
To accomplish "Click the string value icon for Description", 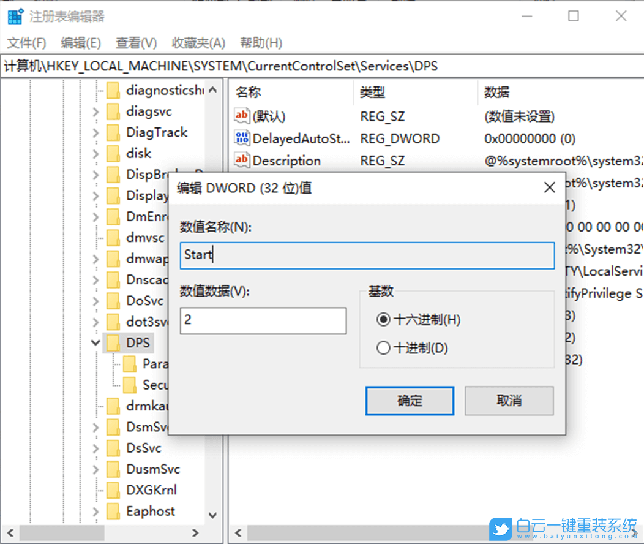I will [242, 161].
